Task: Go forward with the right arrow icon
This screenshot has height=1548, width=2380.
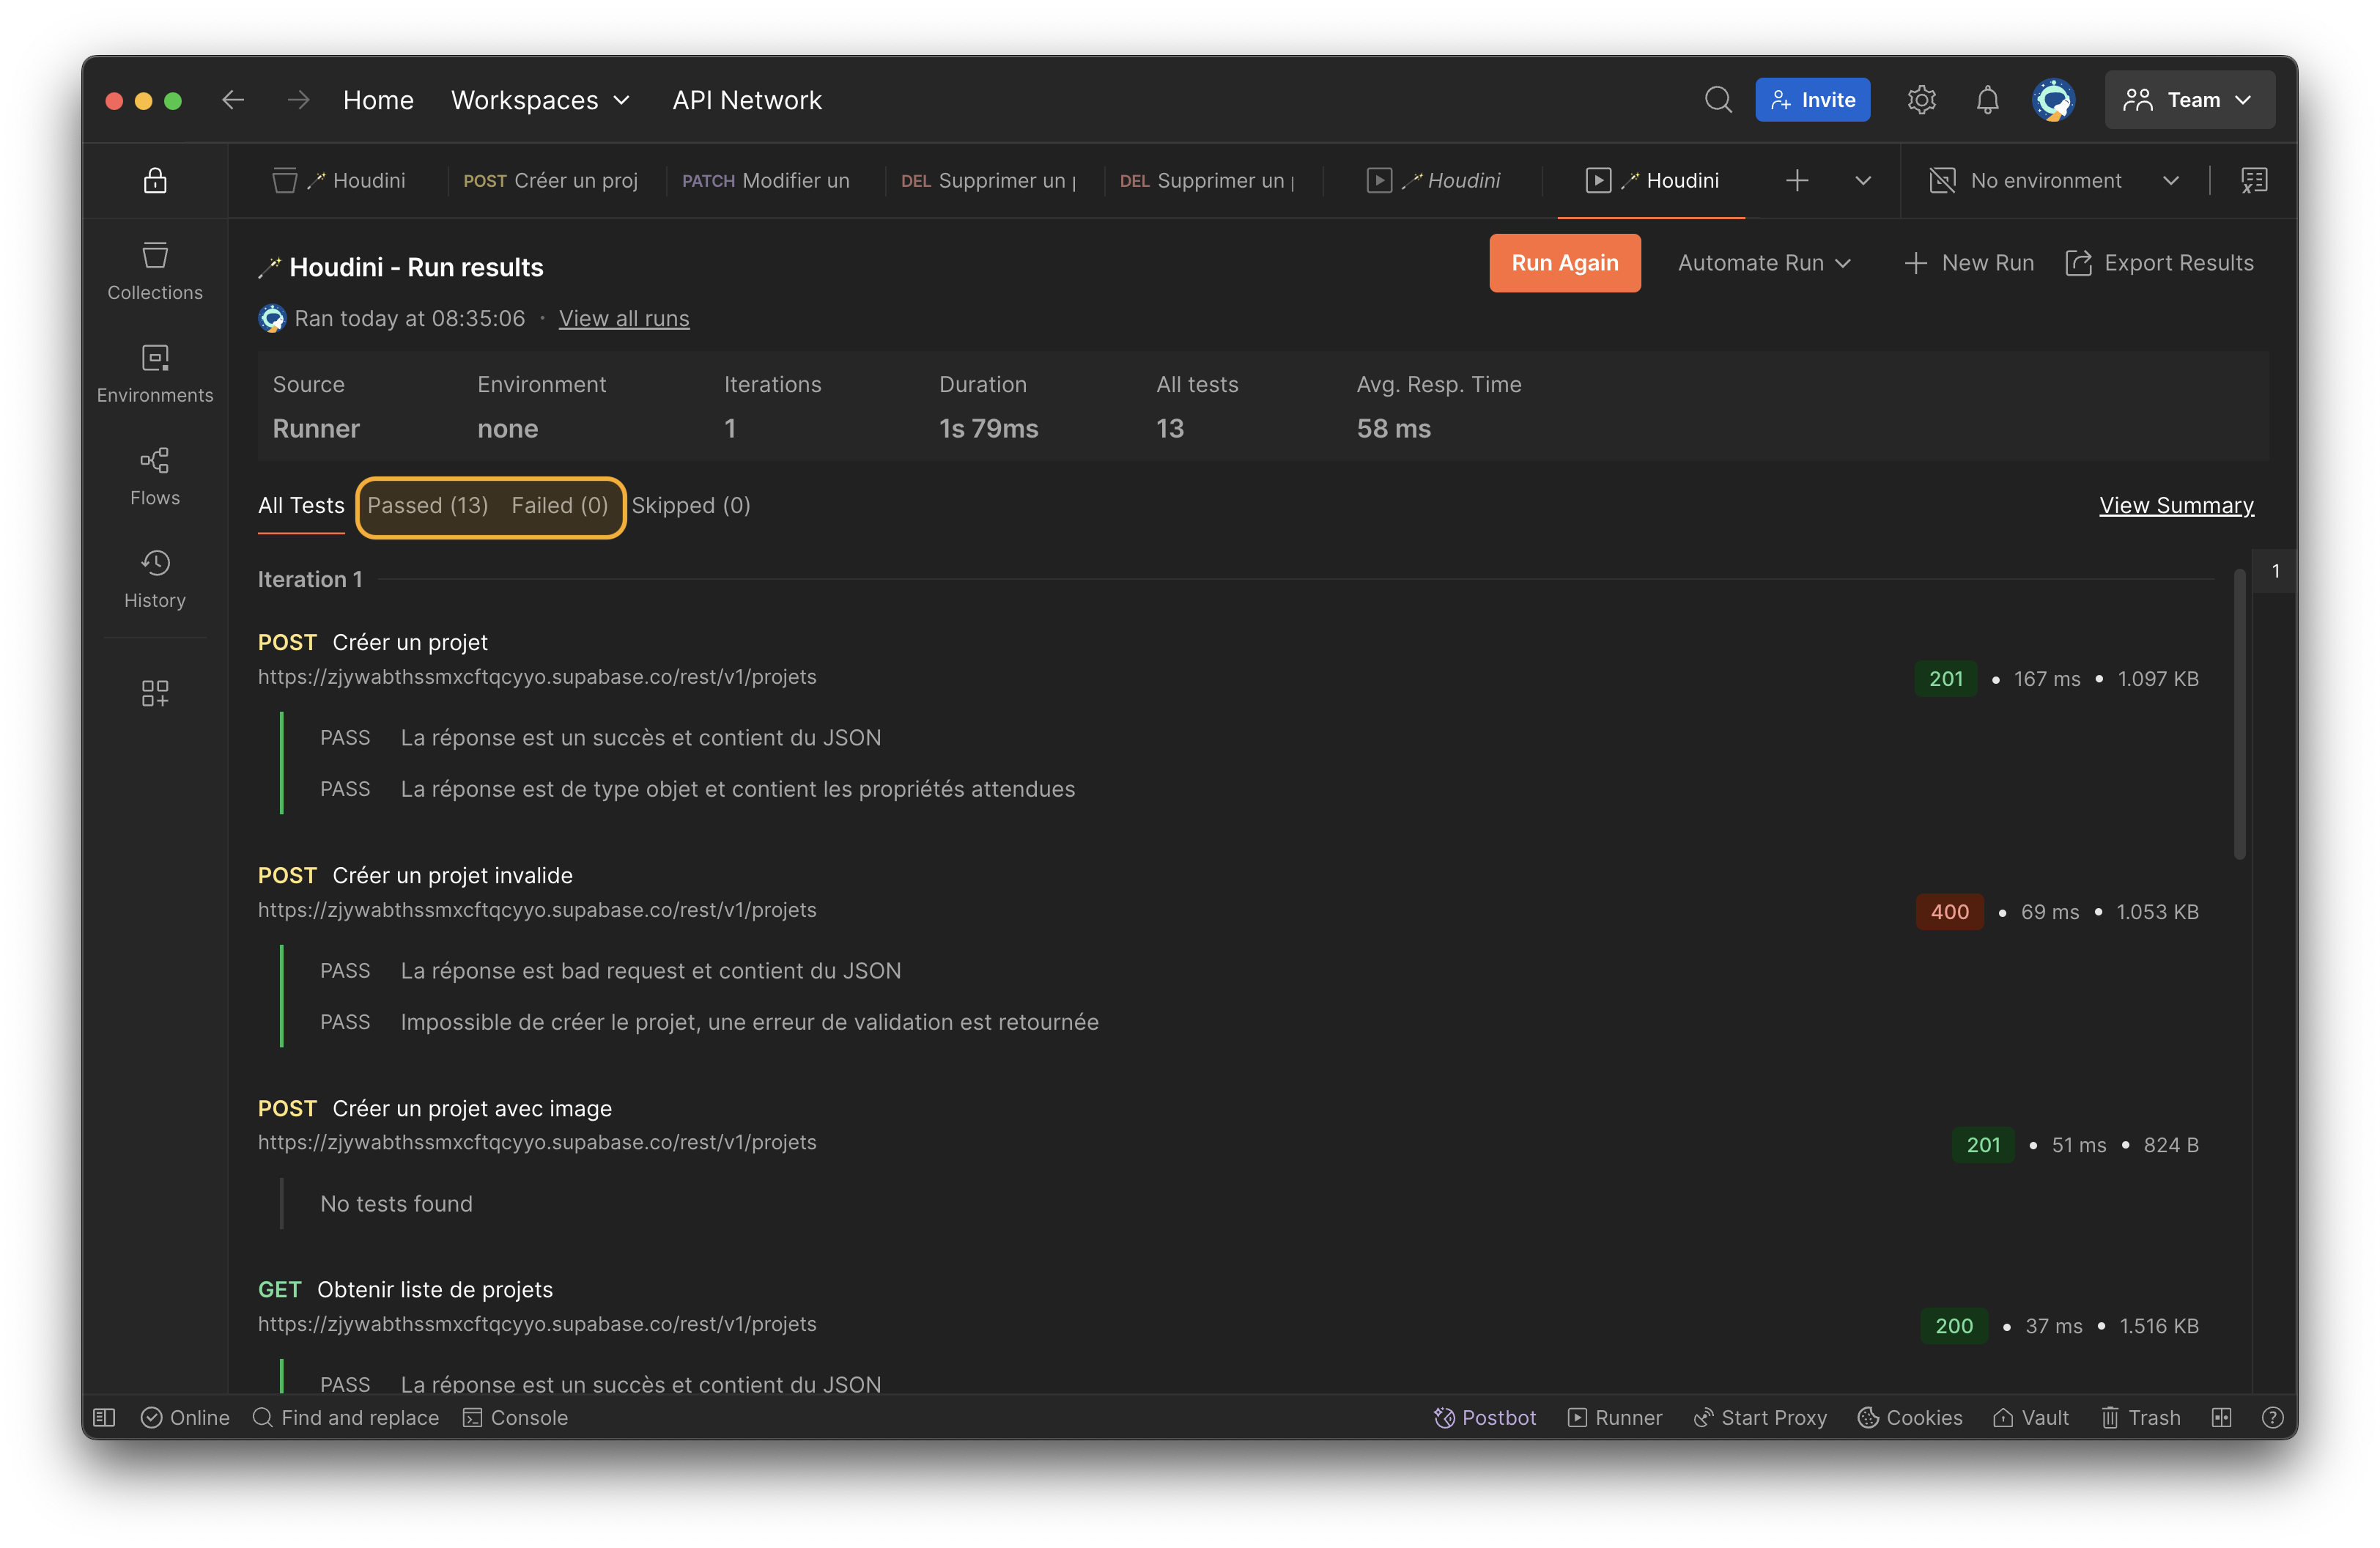Action: (x=298, y=100)
